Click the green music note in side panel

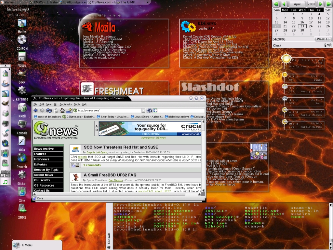(5, 182)
